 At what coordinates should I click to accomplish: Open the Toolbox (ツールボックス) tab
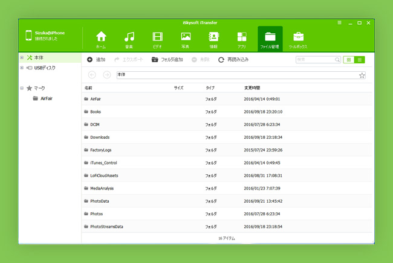point(298,39)
